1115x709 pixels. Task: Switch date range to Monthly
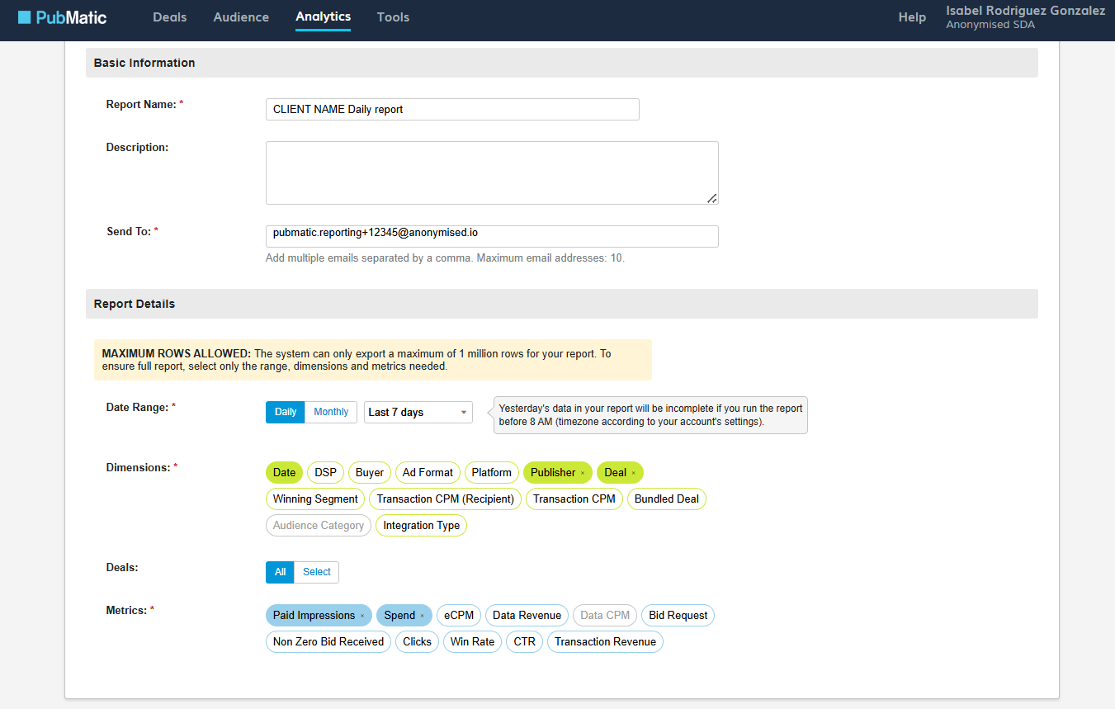(x=331, y=412)
